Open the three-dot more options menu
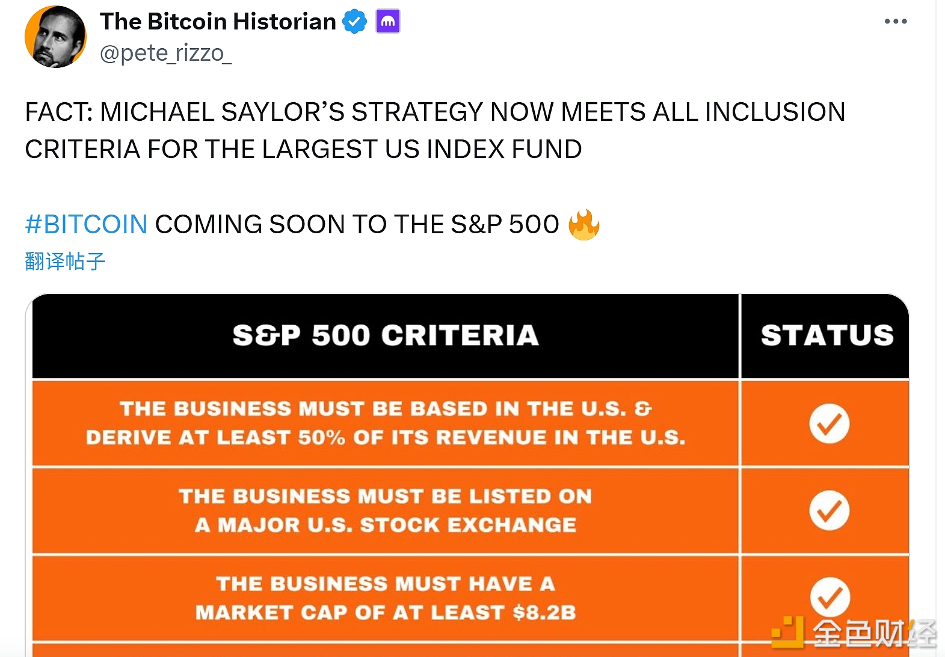Image resolution: width=945 pixels, height=657 pixels. 895,22
